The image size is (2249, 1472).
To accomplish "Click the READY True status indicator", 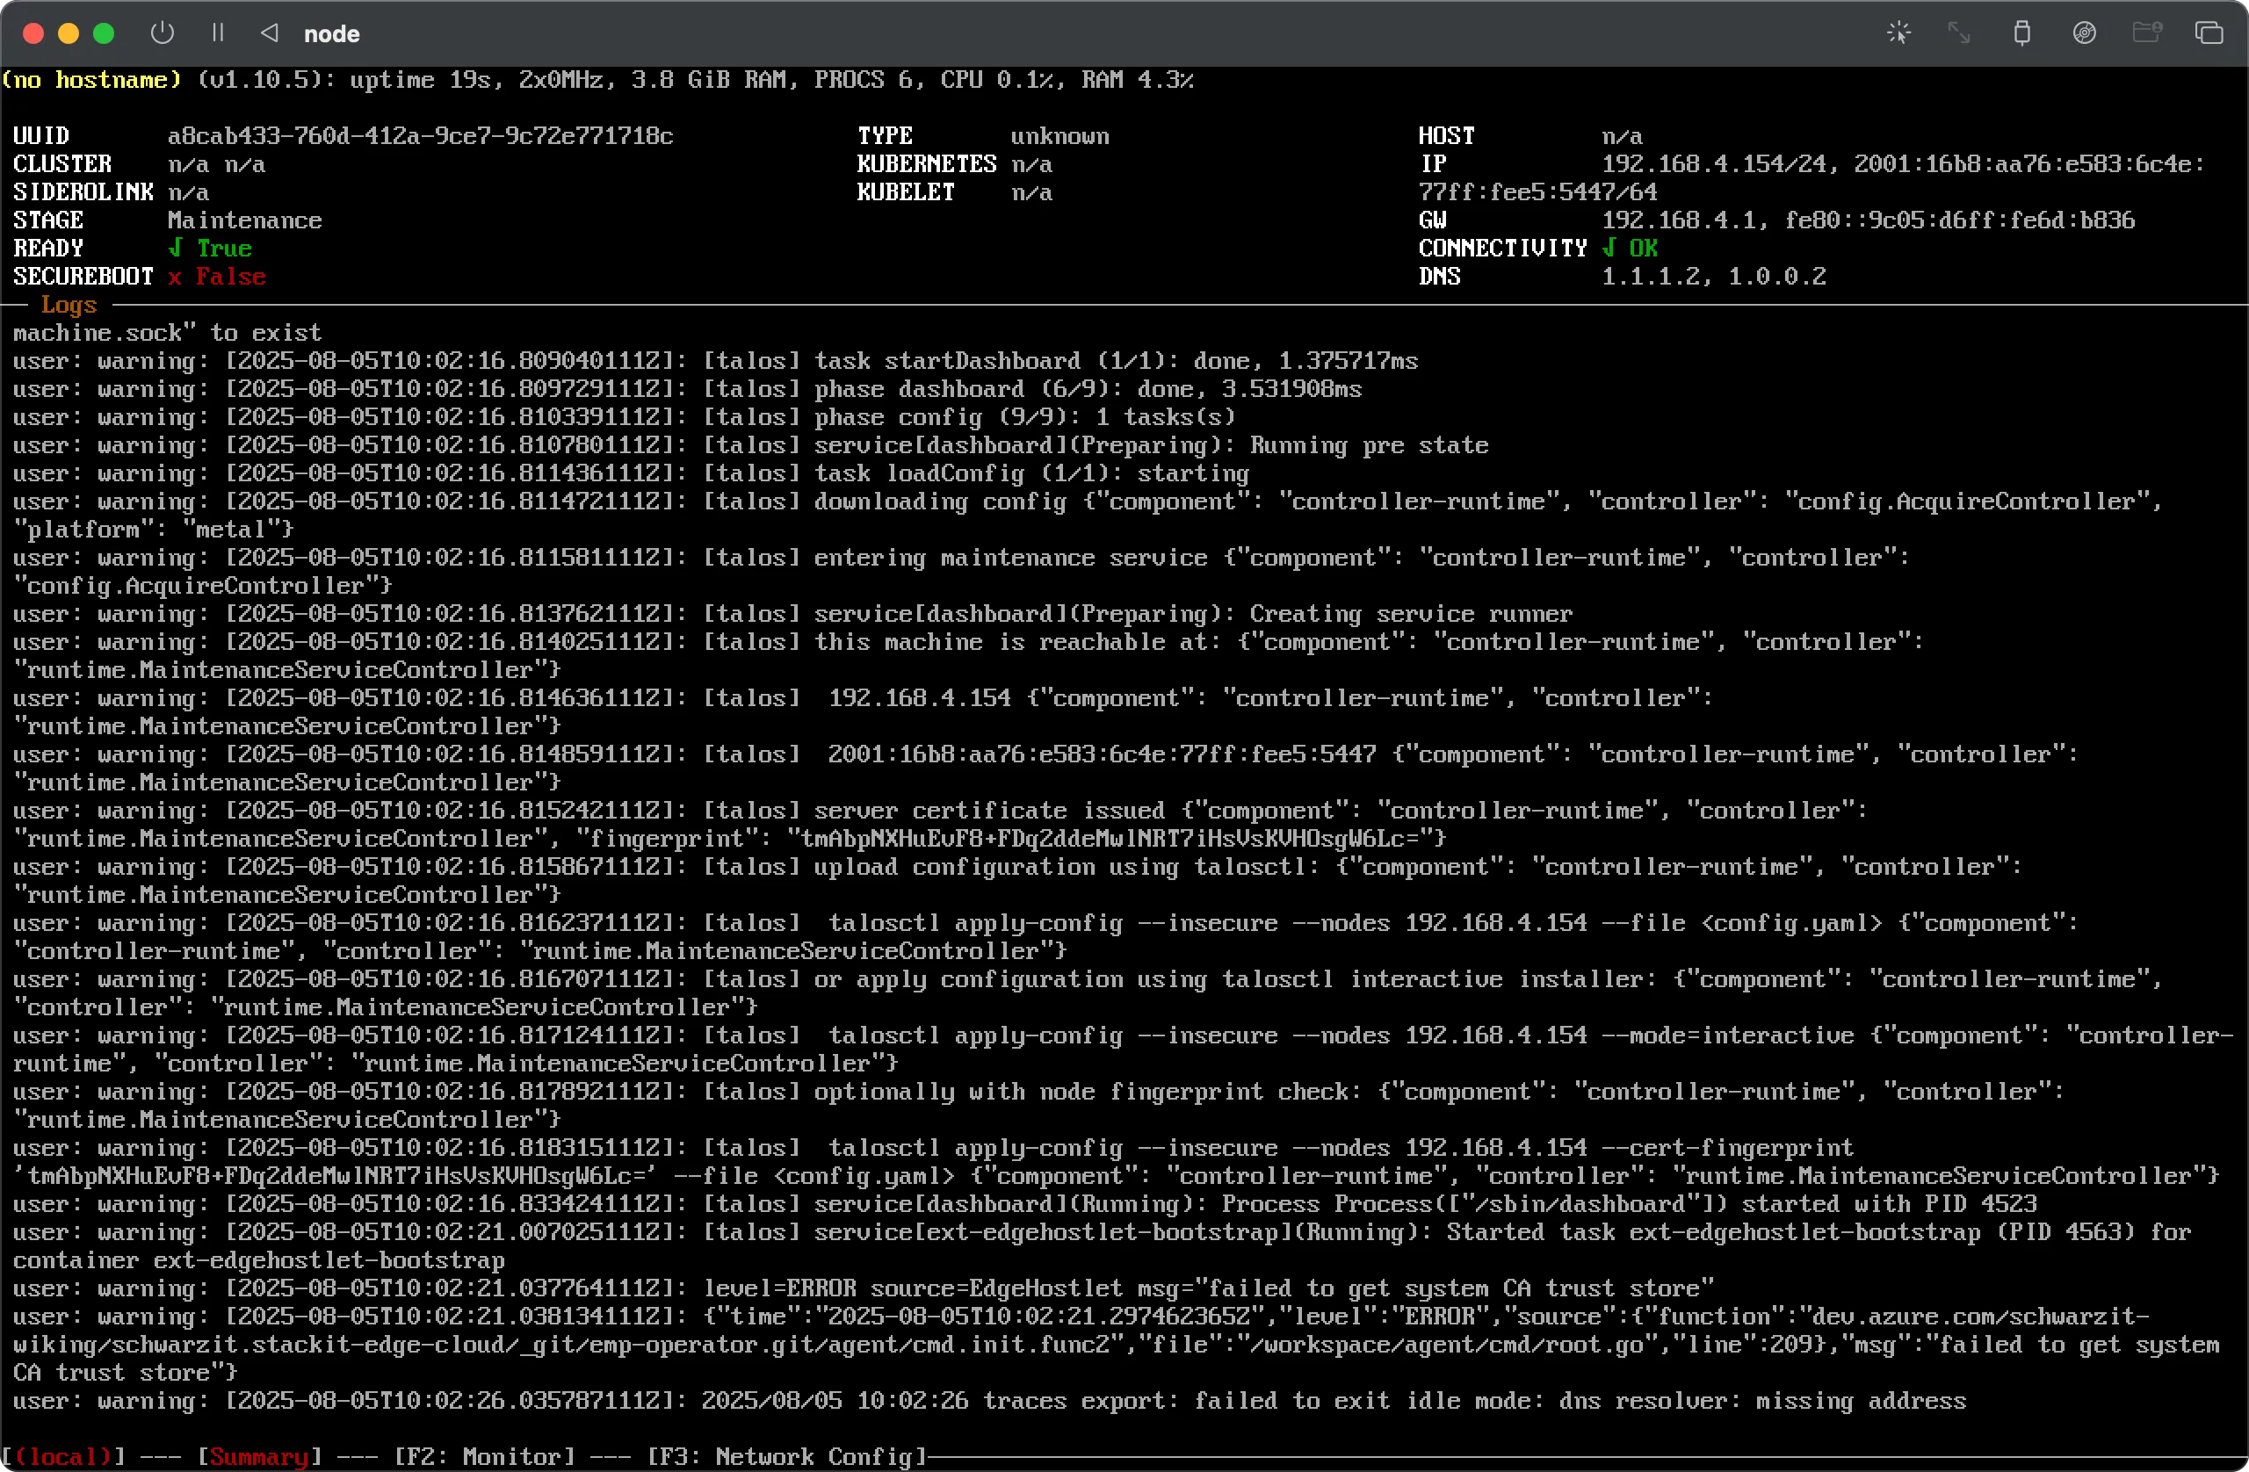I will click(x=212, y=248).
